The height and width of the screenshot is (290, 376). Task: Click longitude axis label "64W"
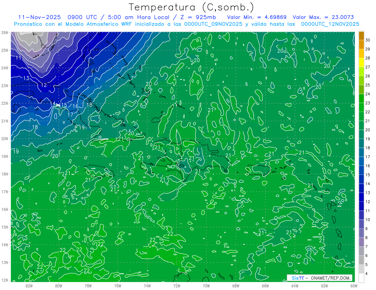295,286
